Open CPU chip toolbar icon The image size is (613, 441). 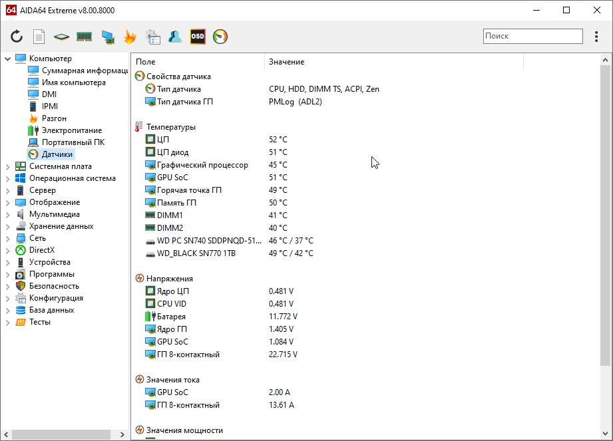61,37
